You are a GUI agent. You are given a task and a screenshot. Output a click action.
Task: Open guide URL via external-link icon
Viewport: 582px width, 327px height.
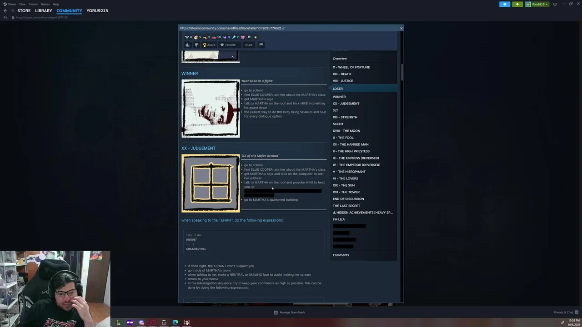point(283,28)
